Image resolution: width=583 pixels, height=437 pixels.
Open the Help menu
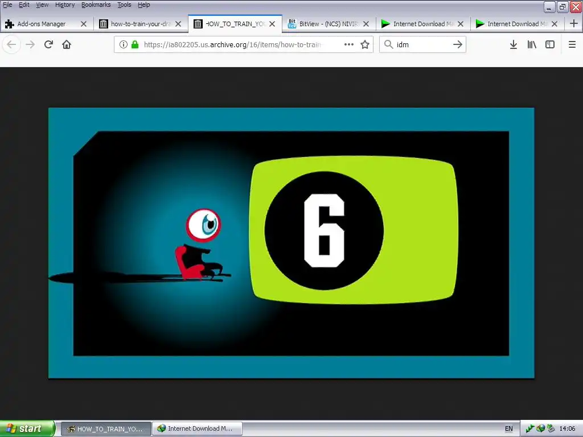[x=144, y=5]
